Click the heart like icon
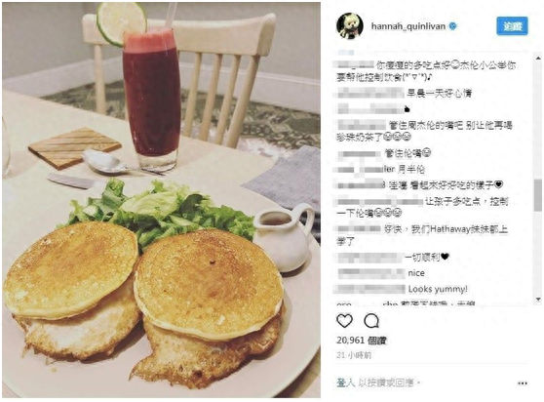Image resolution: width=544 pixels, height=402 pixels. tap(344, 321)
